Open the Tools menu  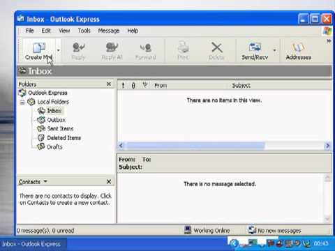(x=84, y=31)
